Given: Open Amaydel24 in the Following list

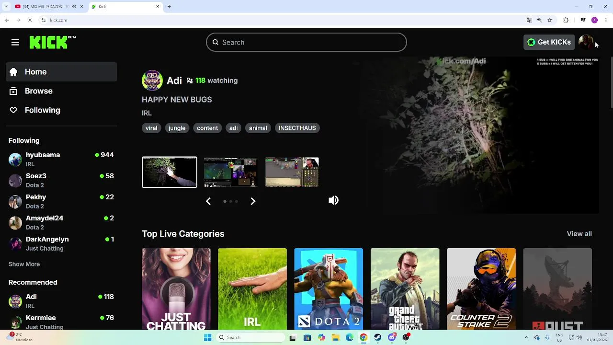Looking at the screenshot, I should point(61,222).
